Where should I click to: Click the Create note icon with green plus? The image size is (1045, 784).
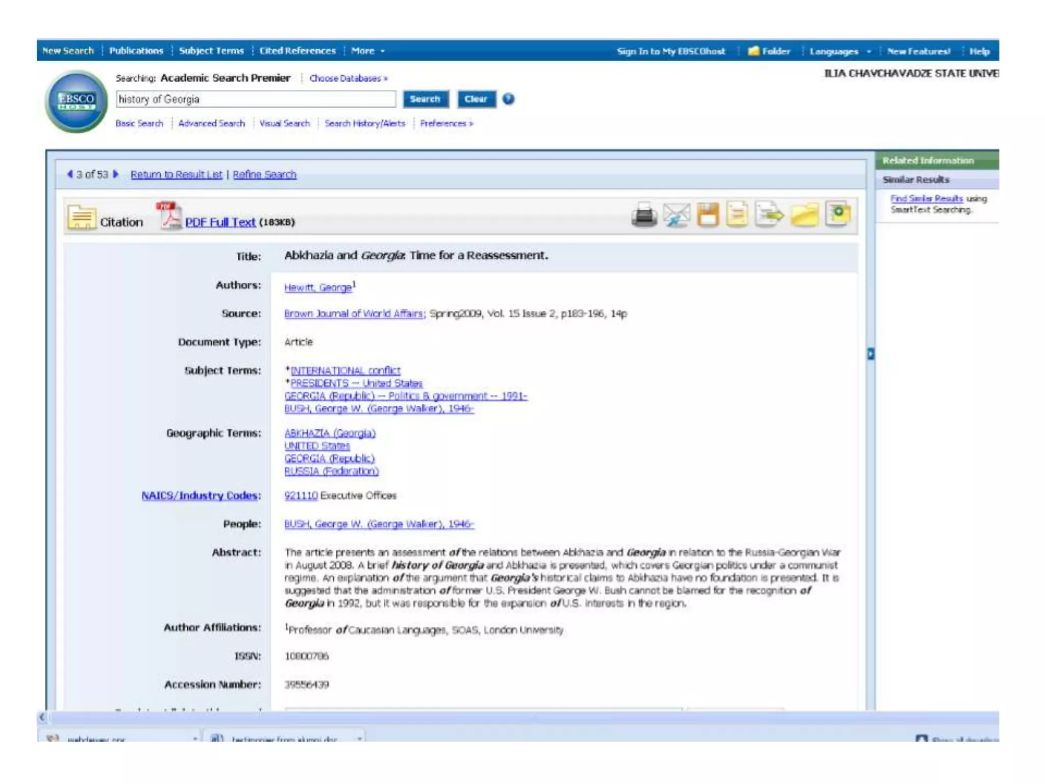pos(837,213)
